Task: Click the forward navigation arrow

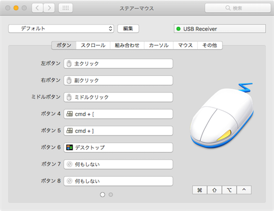Action: click(49, 8)
